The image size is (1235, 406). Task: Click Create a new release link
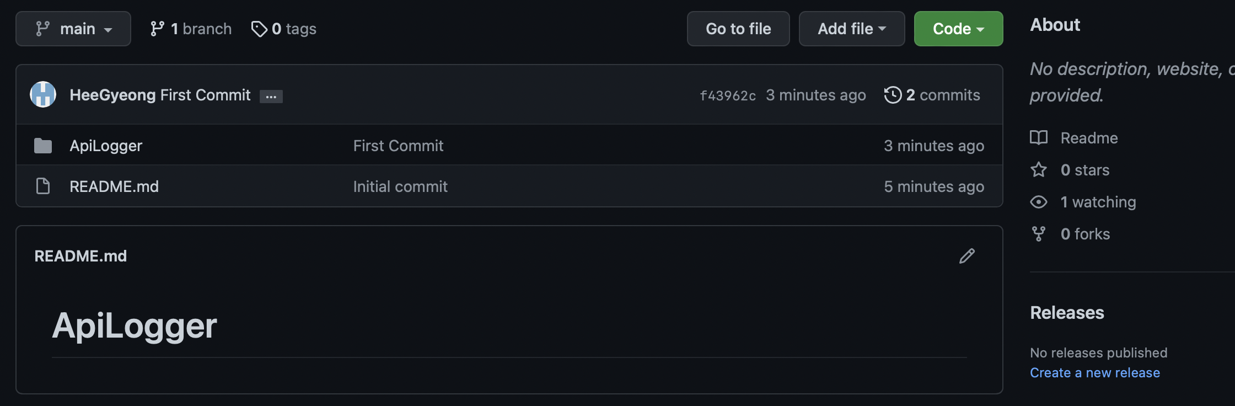tap(1095, 373)
